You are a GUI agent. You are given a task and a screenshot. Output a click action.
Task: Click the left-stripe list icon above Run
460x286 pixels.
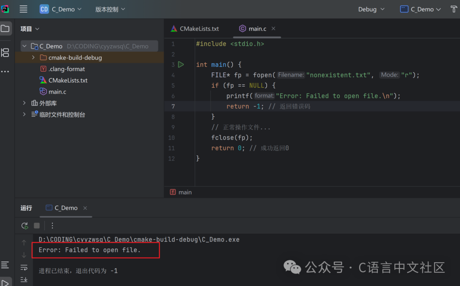5,265
